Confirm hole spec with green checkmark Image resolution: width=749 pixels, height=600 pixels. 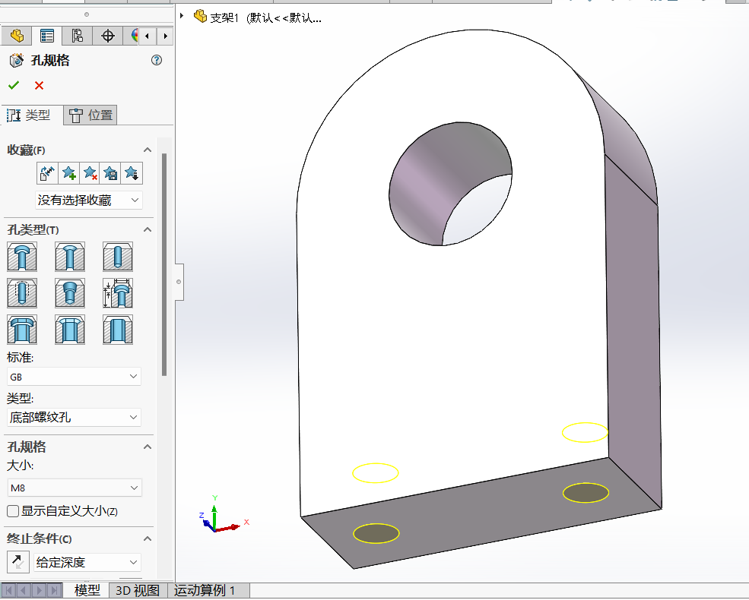pos(14,85)
